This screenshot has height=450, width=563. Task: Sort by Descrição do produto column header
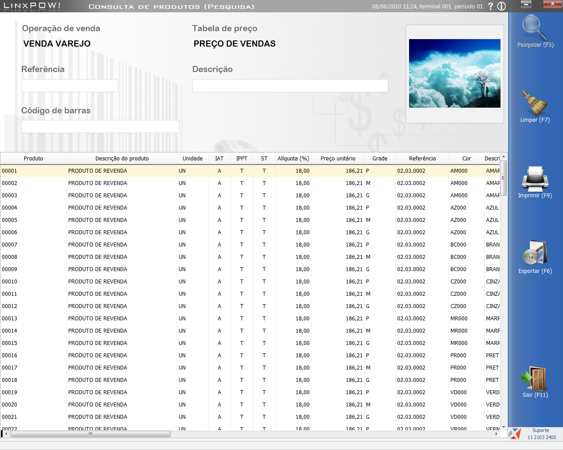122,159
